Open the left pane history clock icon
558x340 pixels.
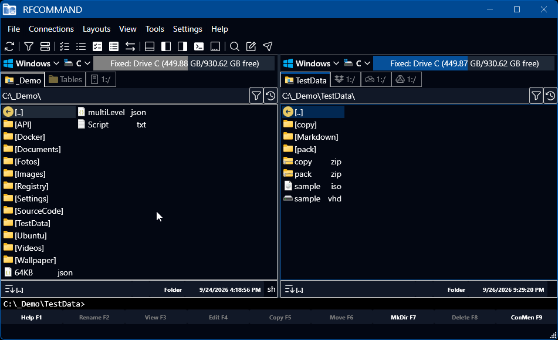click(270, 96)
